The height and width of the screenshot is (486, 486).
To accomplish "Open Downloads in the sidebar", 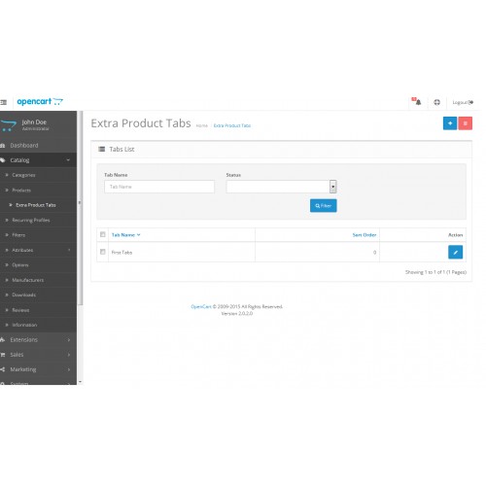I will [38, 295].
